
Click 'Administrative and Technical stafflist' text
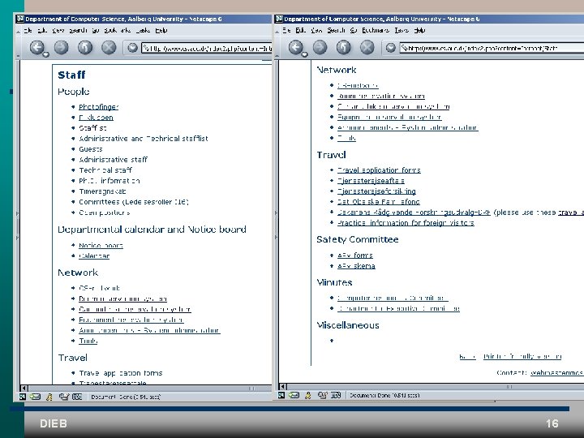(144, 139)
